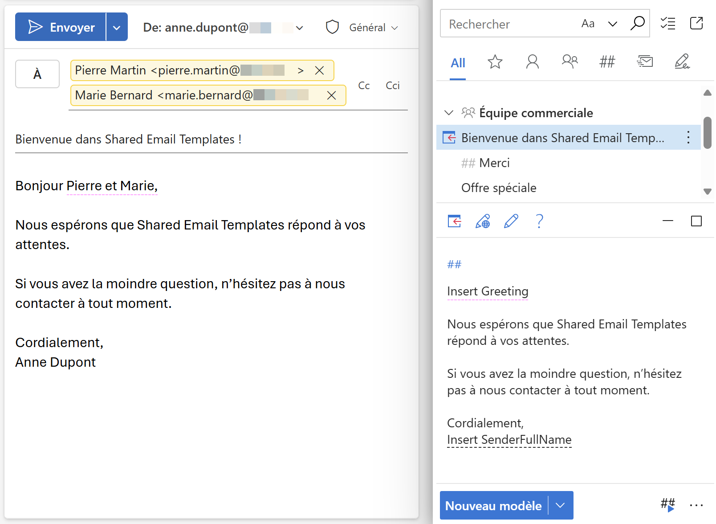
Task: Click the paste template into email icon
Action: [454, 221]
